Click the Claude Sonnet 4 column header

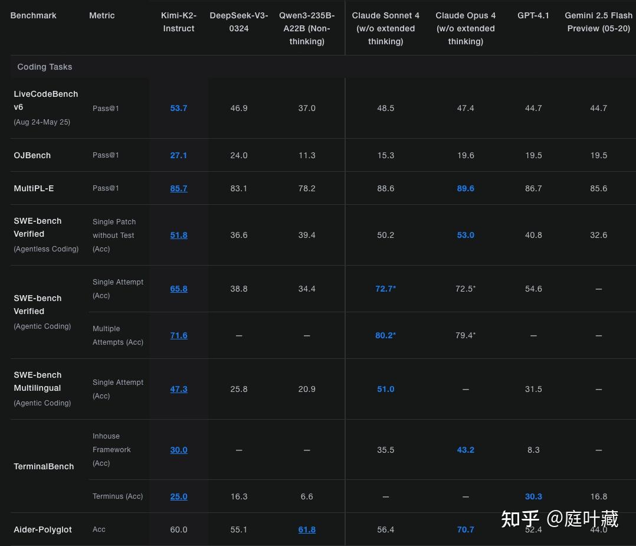(385, 28)
